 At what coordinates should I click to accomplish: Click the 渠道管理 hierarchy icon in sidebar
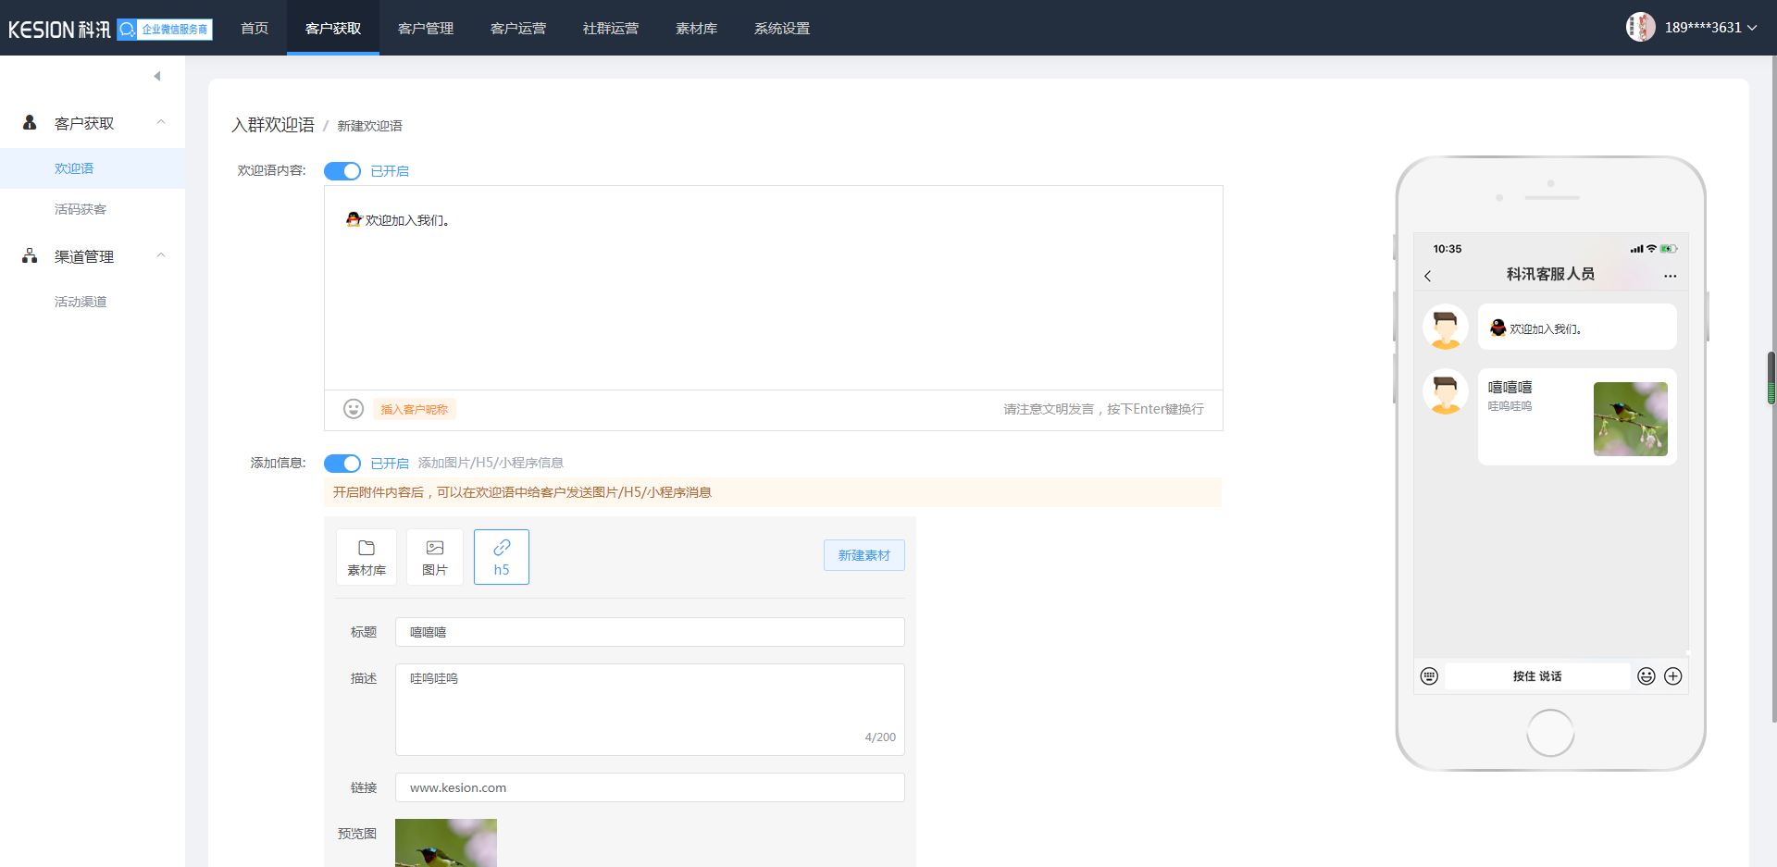pos(30,255)
